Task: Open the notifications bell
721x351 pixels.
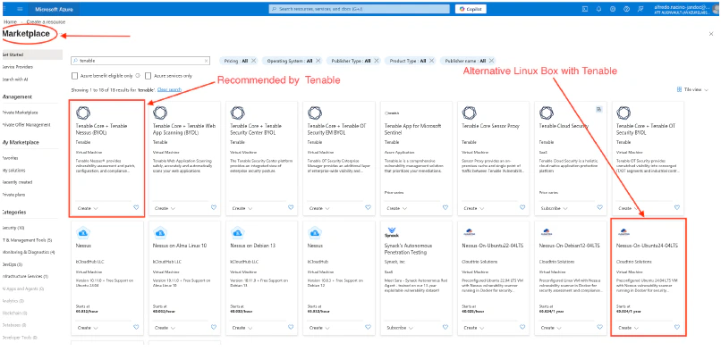Action: [x=598, y=9]
